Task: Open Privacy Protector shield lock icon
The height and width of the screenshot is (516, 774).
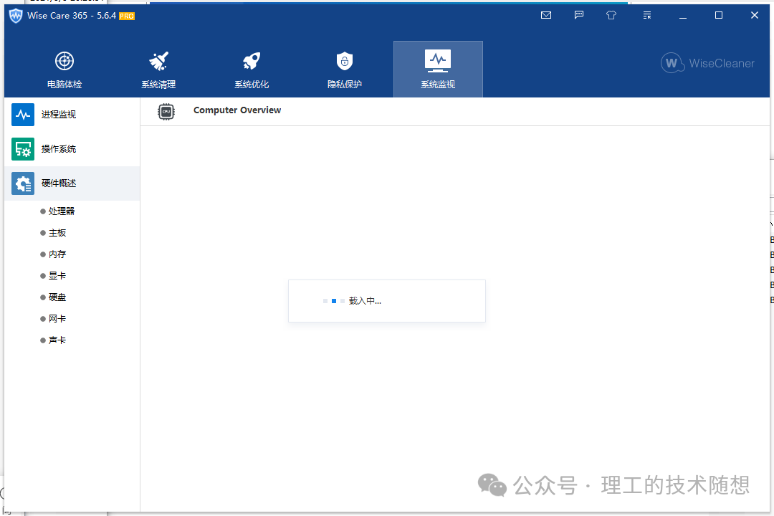Action: (345, 61)
